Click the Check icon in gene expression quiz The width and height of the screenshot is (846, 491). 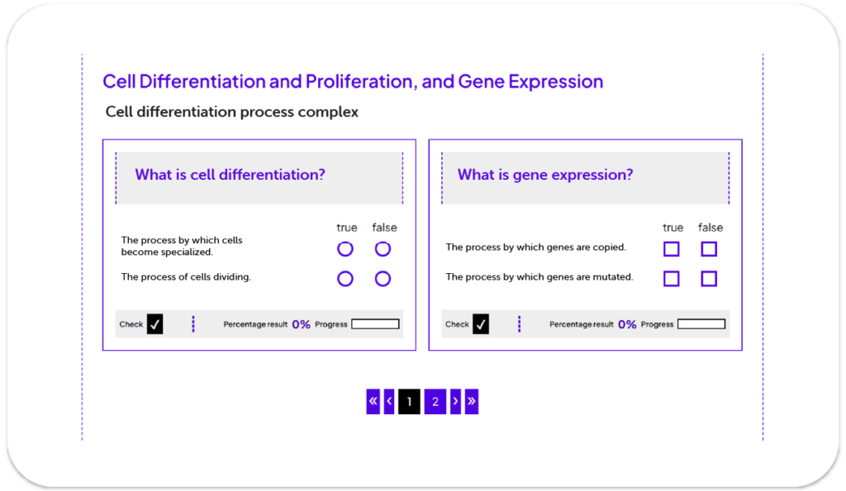[x=481, y=324]
